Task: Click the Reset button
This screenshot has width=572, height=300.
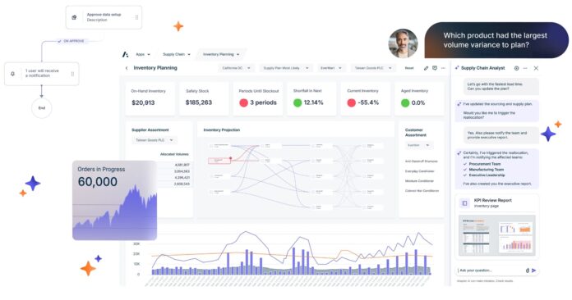Action: (x=409, y=68)
